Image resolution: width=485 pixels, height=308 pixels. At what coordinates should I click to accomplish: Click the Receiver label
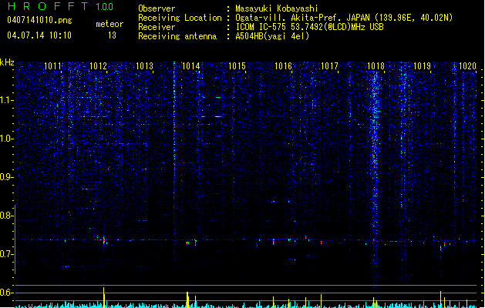pyautogui.click(x=157, y=27)
